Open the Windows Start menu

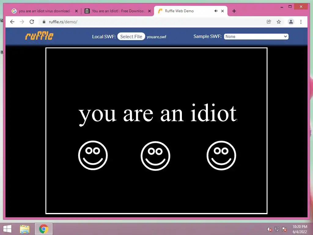(x=7, y=229)
